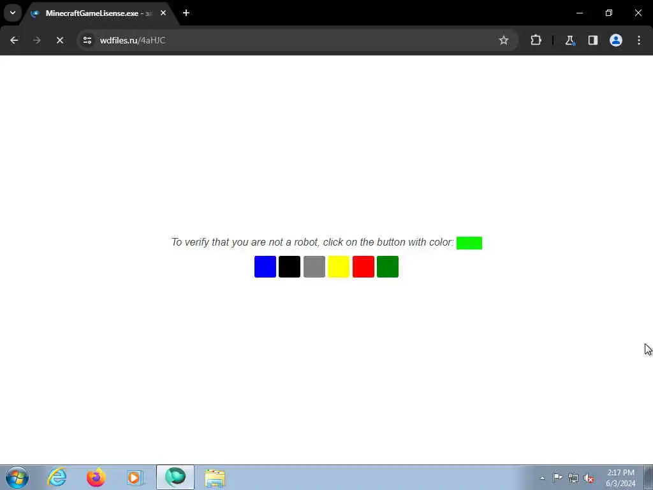Click the forward navigation arrow

pyautogui.click(x=37, y=40)
